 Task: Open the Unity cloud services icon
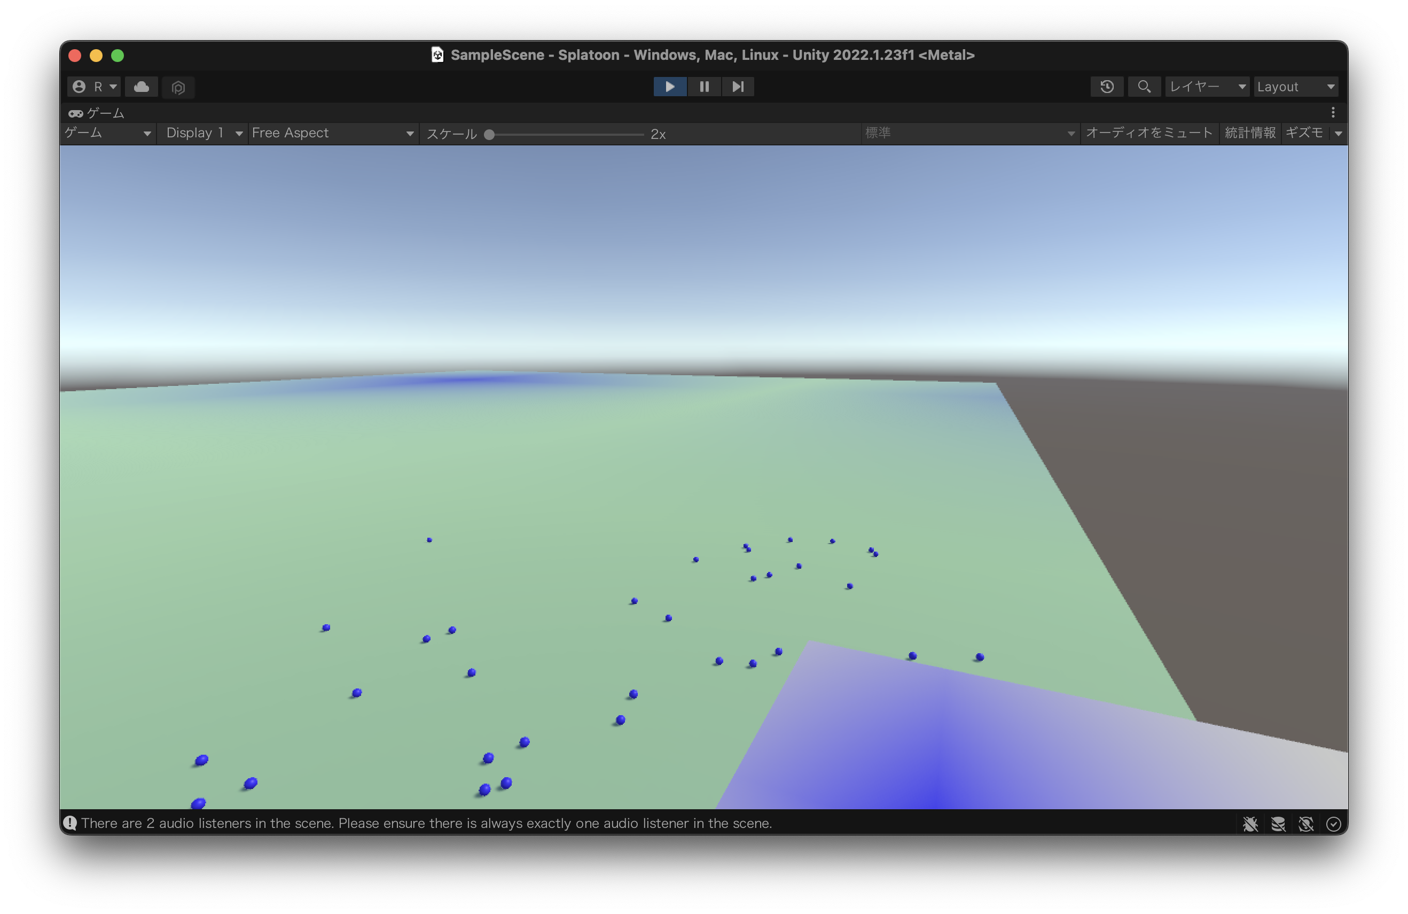[x=142, y=87]
